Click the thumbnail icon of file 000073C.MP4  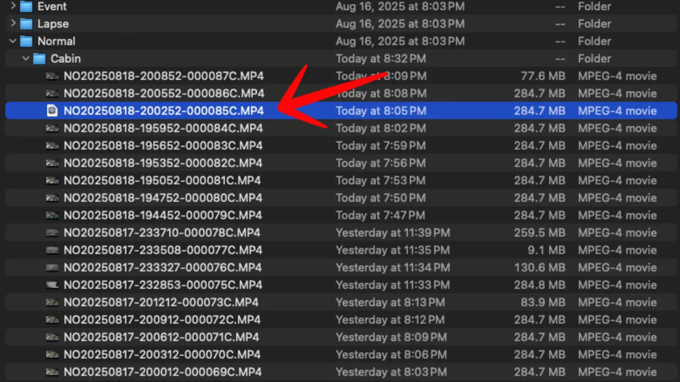[52, 302]
